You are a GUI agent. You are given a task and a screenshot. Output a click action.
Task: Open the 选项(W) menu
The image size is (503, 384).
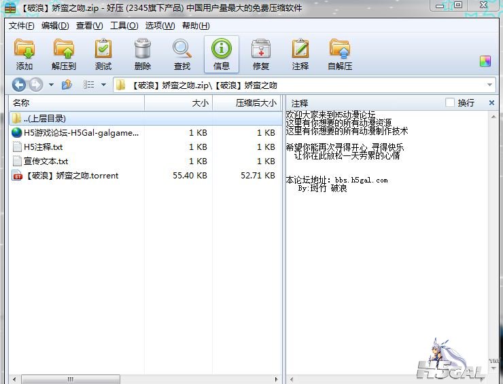[160, 26]
